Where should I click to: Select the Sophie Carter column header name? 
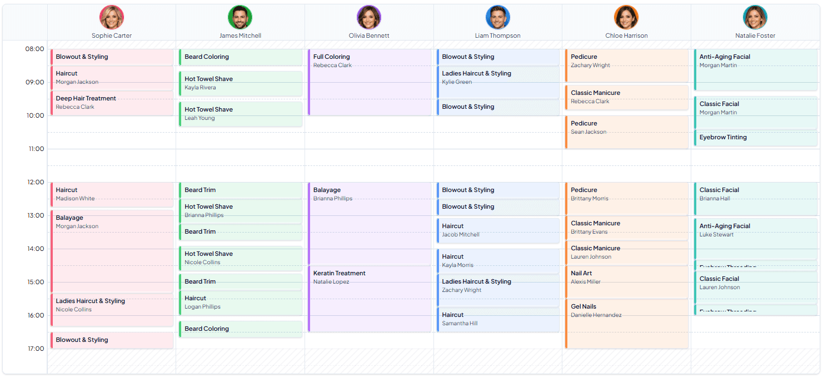point(111,35)
